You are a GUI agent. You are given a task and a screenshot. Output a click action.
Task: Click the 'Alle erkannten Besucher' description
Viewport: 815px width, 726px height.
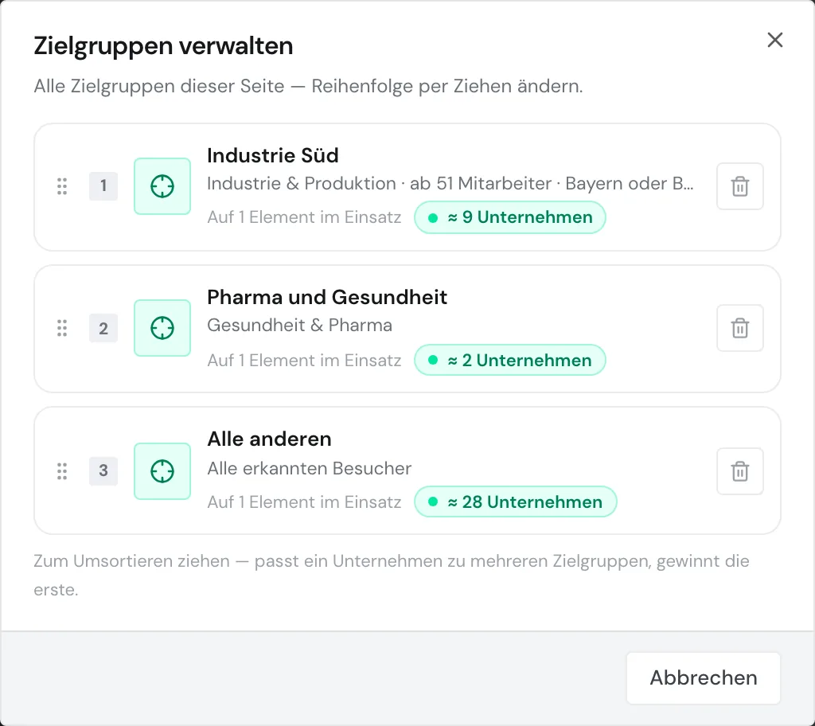click(x=310, y=469)
